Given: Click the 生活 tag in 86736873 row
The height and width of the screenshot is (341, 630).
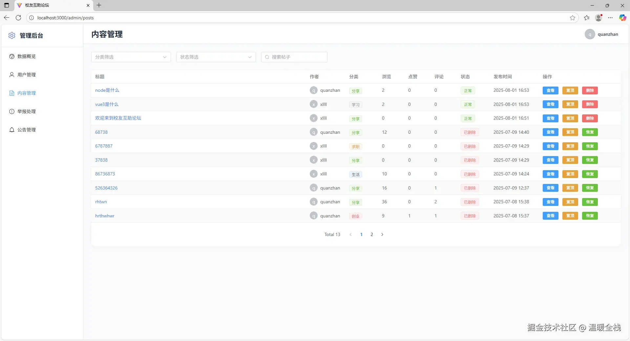Looking at the screenshot, I should coord(356,174).
